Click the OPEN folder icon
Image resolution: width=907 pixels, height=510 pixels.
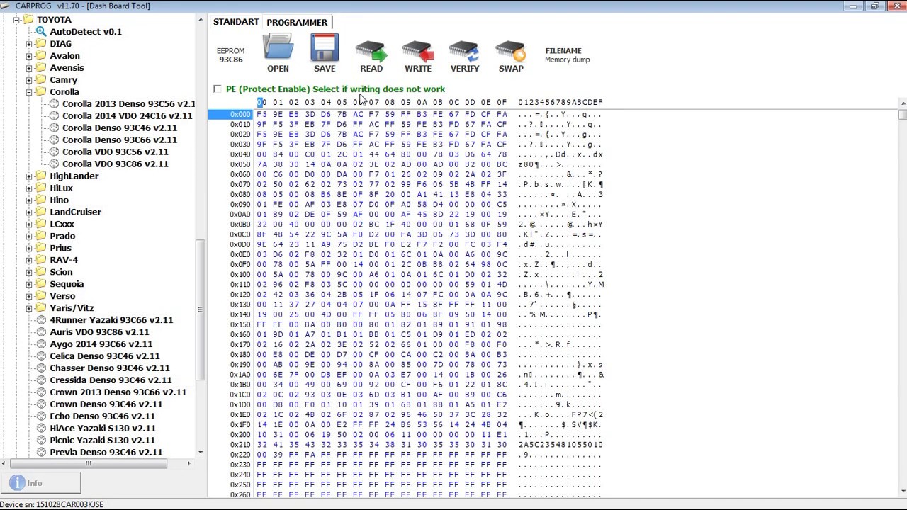278,47
